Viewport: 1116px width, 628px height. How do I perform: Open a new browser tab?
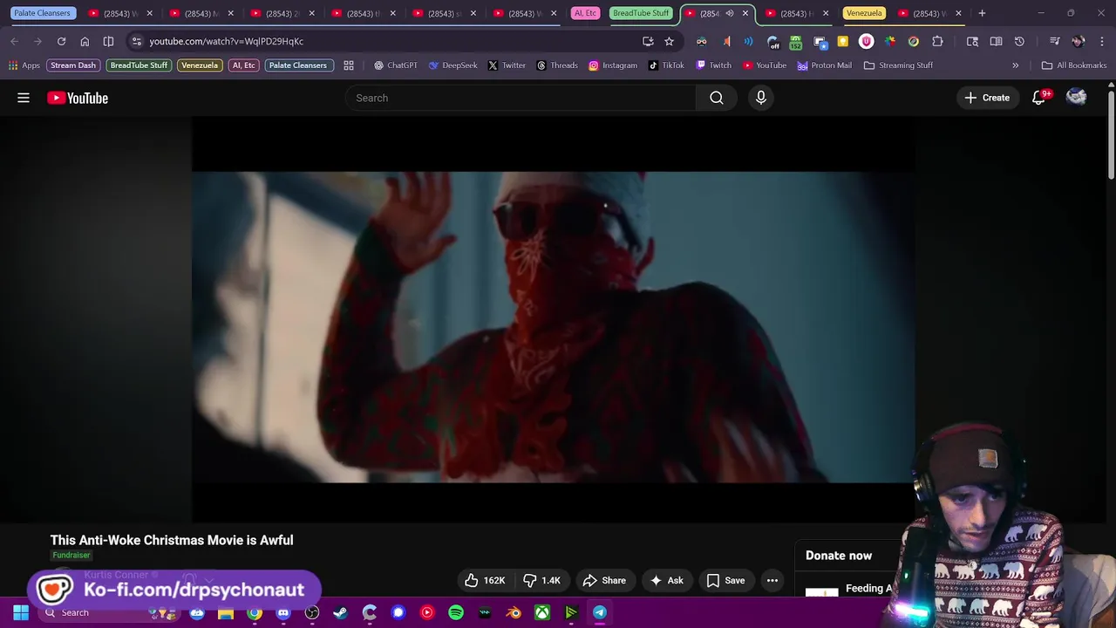[982, 13]
